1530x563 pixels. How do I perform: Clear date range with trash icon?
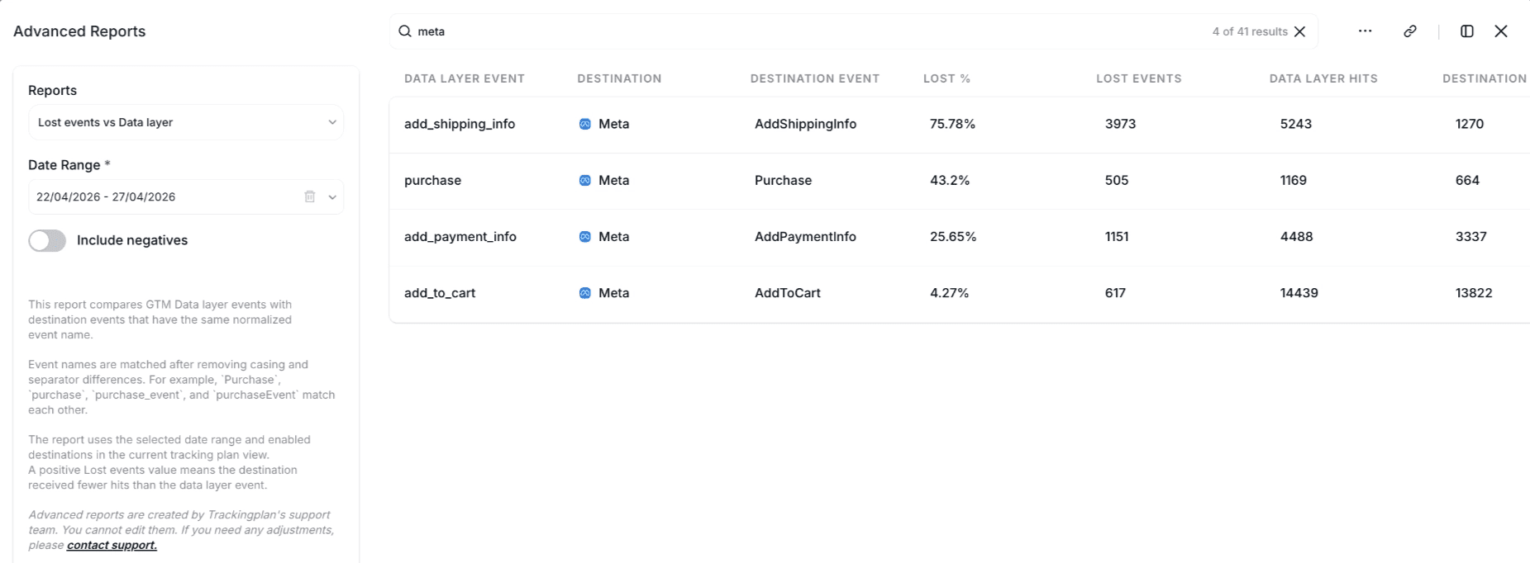pyautogui.click(x=310, y=196)
